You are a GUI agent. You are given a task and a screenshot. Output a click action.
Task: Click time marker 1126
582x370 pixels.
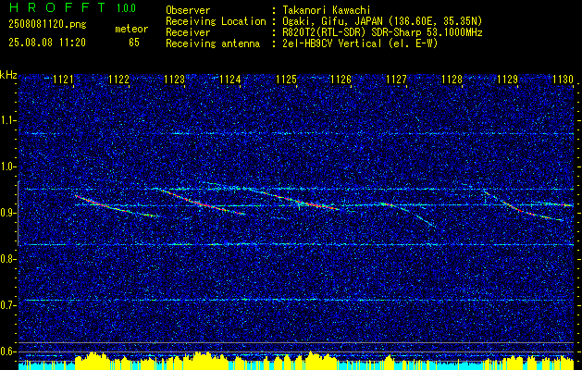pyautogui.click(x=341, y=80)
